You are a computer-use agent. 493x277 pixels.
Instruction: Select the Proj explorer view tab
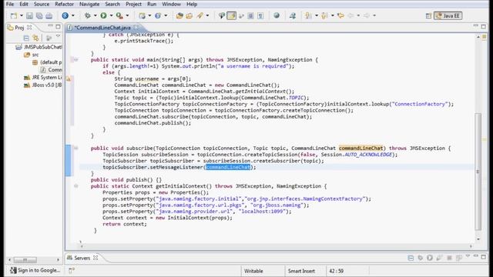(x=19, y=28)
